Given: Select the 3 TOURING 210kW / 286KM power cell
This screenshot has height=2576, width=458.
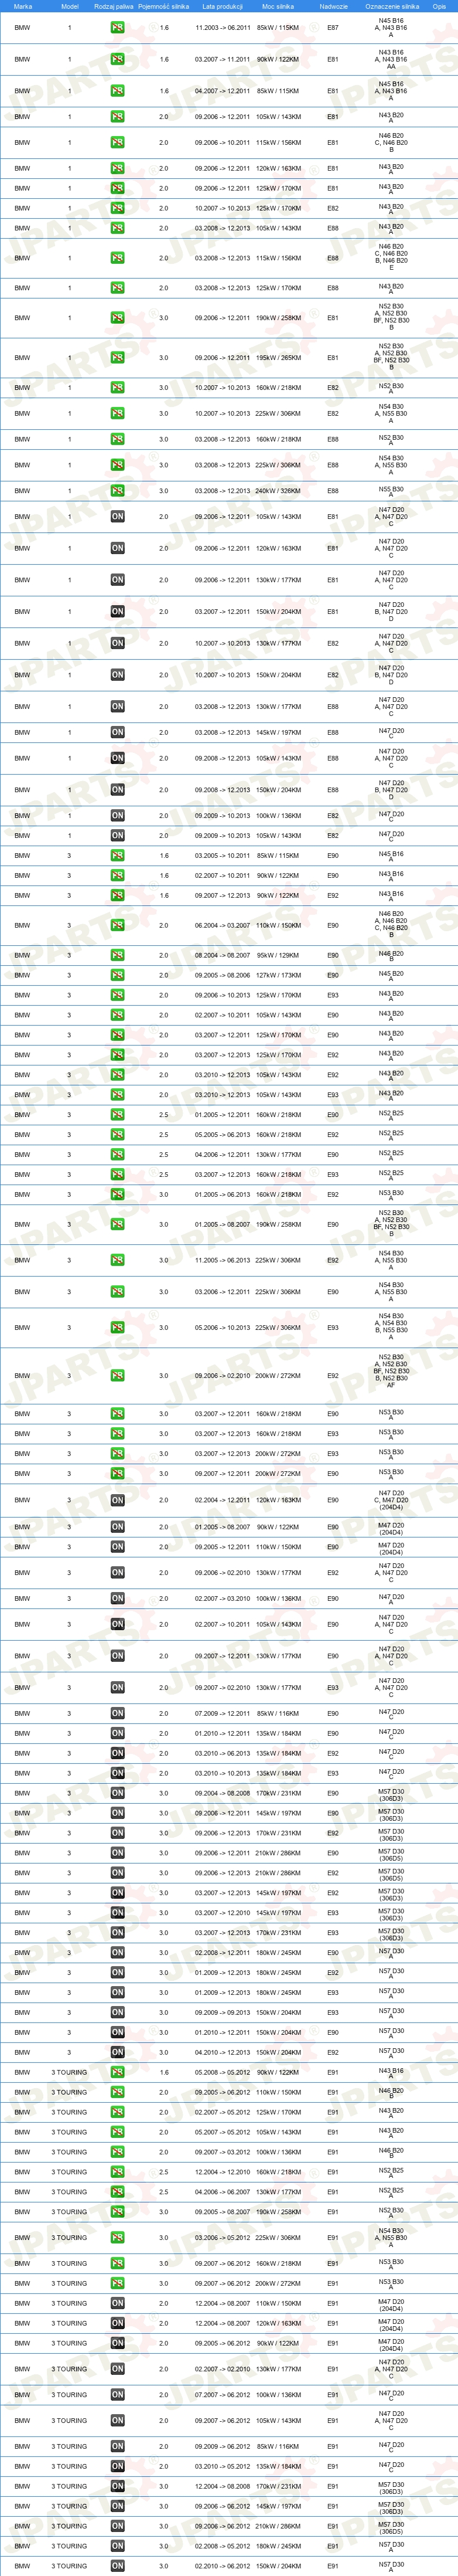Looking at the screenshot, I should coord(278,2527).
